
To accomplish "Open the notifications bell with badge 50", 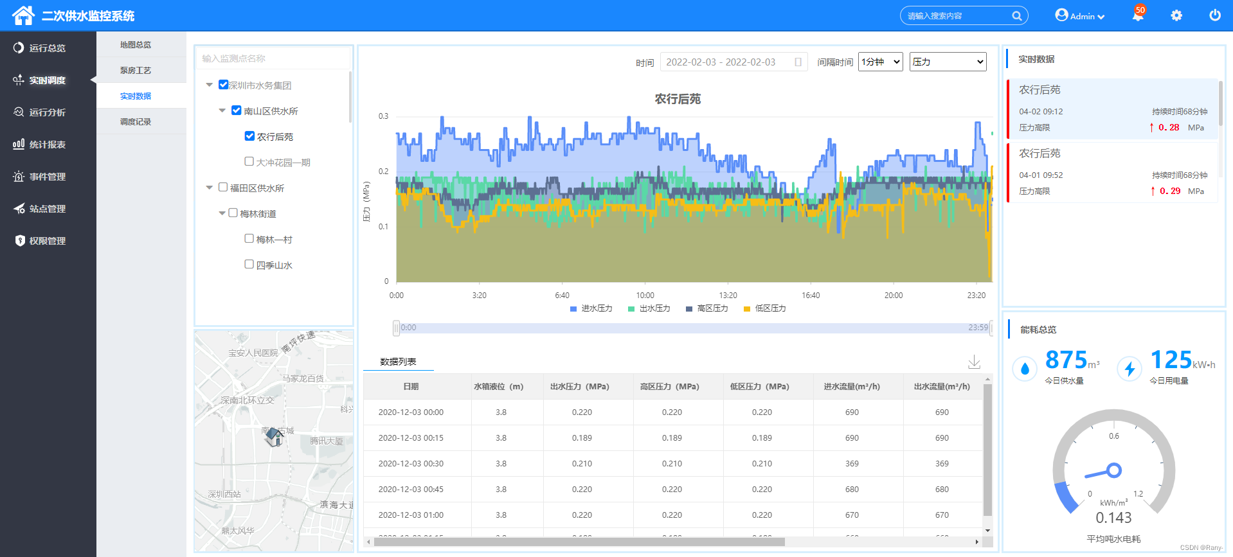I will coord(1138,15).
